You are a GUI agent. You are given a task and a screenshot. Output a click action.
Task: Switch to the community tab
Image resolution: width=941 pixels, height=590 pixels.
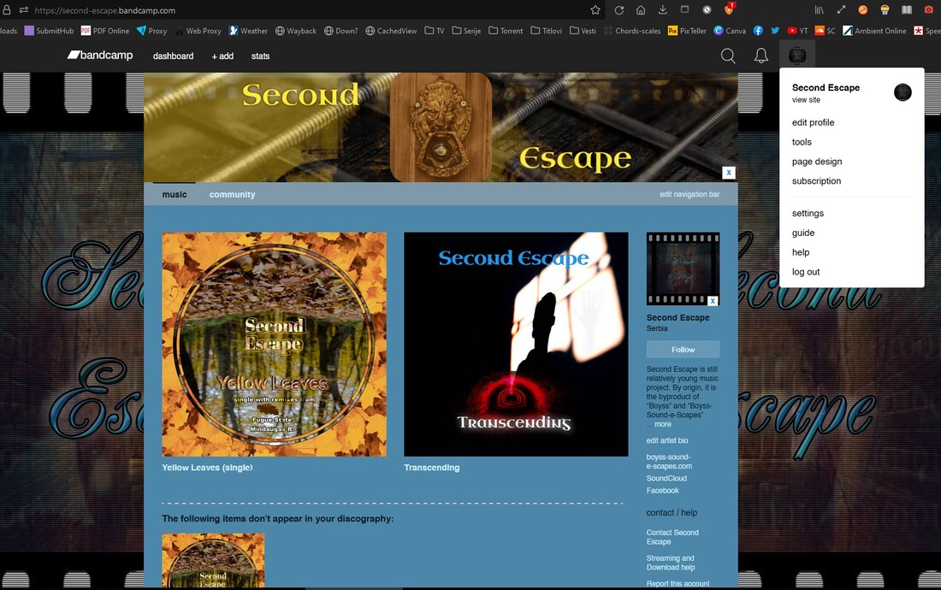coord(232,194)
